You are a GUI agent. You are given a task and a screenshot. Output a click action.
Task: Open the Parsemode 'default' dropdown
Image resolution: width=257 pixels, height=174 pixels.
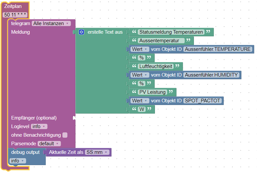(x=49, y=144)
